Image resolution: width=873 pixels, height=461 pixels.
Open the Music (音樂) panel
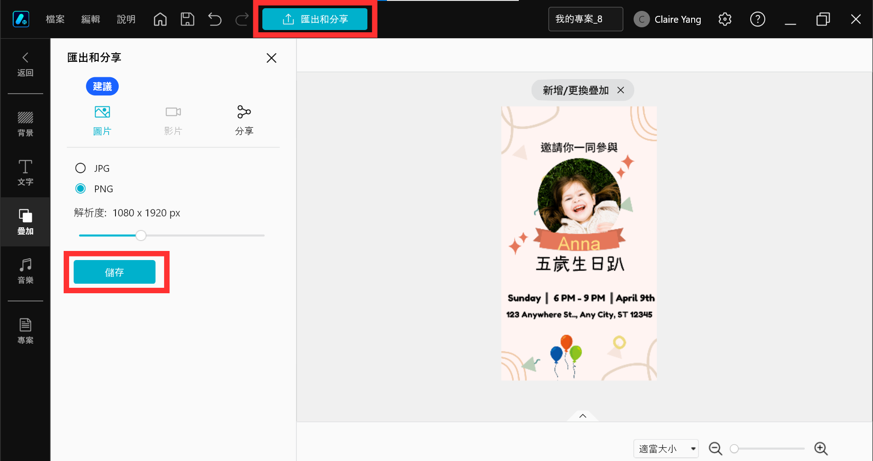click(25, 271)
